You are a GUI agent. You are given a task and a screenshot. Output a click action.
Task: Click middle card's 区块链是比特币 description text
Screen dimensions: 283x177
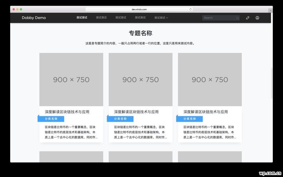[141, 132]
